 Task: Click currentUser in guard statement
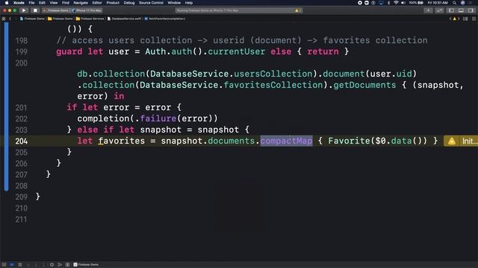click(x=236, y=51)
